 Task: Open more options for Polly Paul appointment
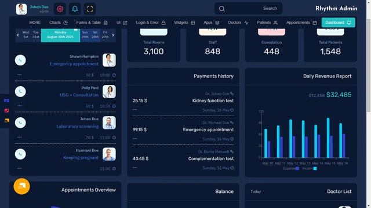(x=19, y=106)
